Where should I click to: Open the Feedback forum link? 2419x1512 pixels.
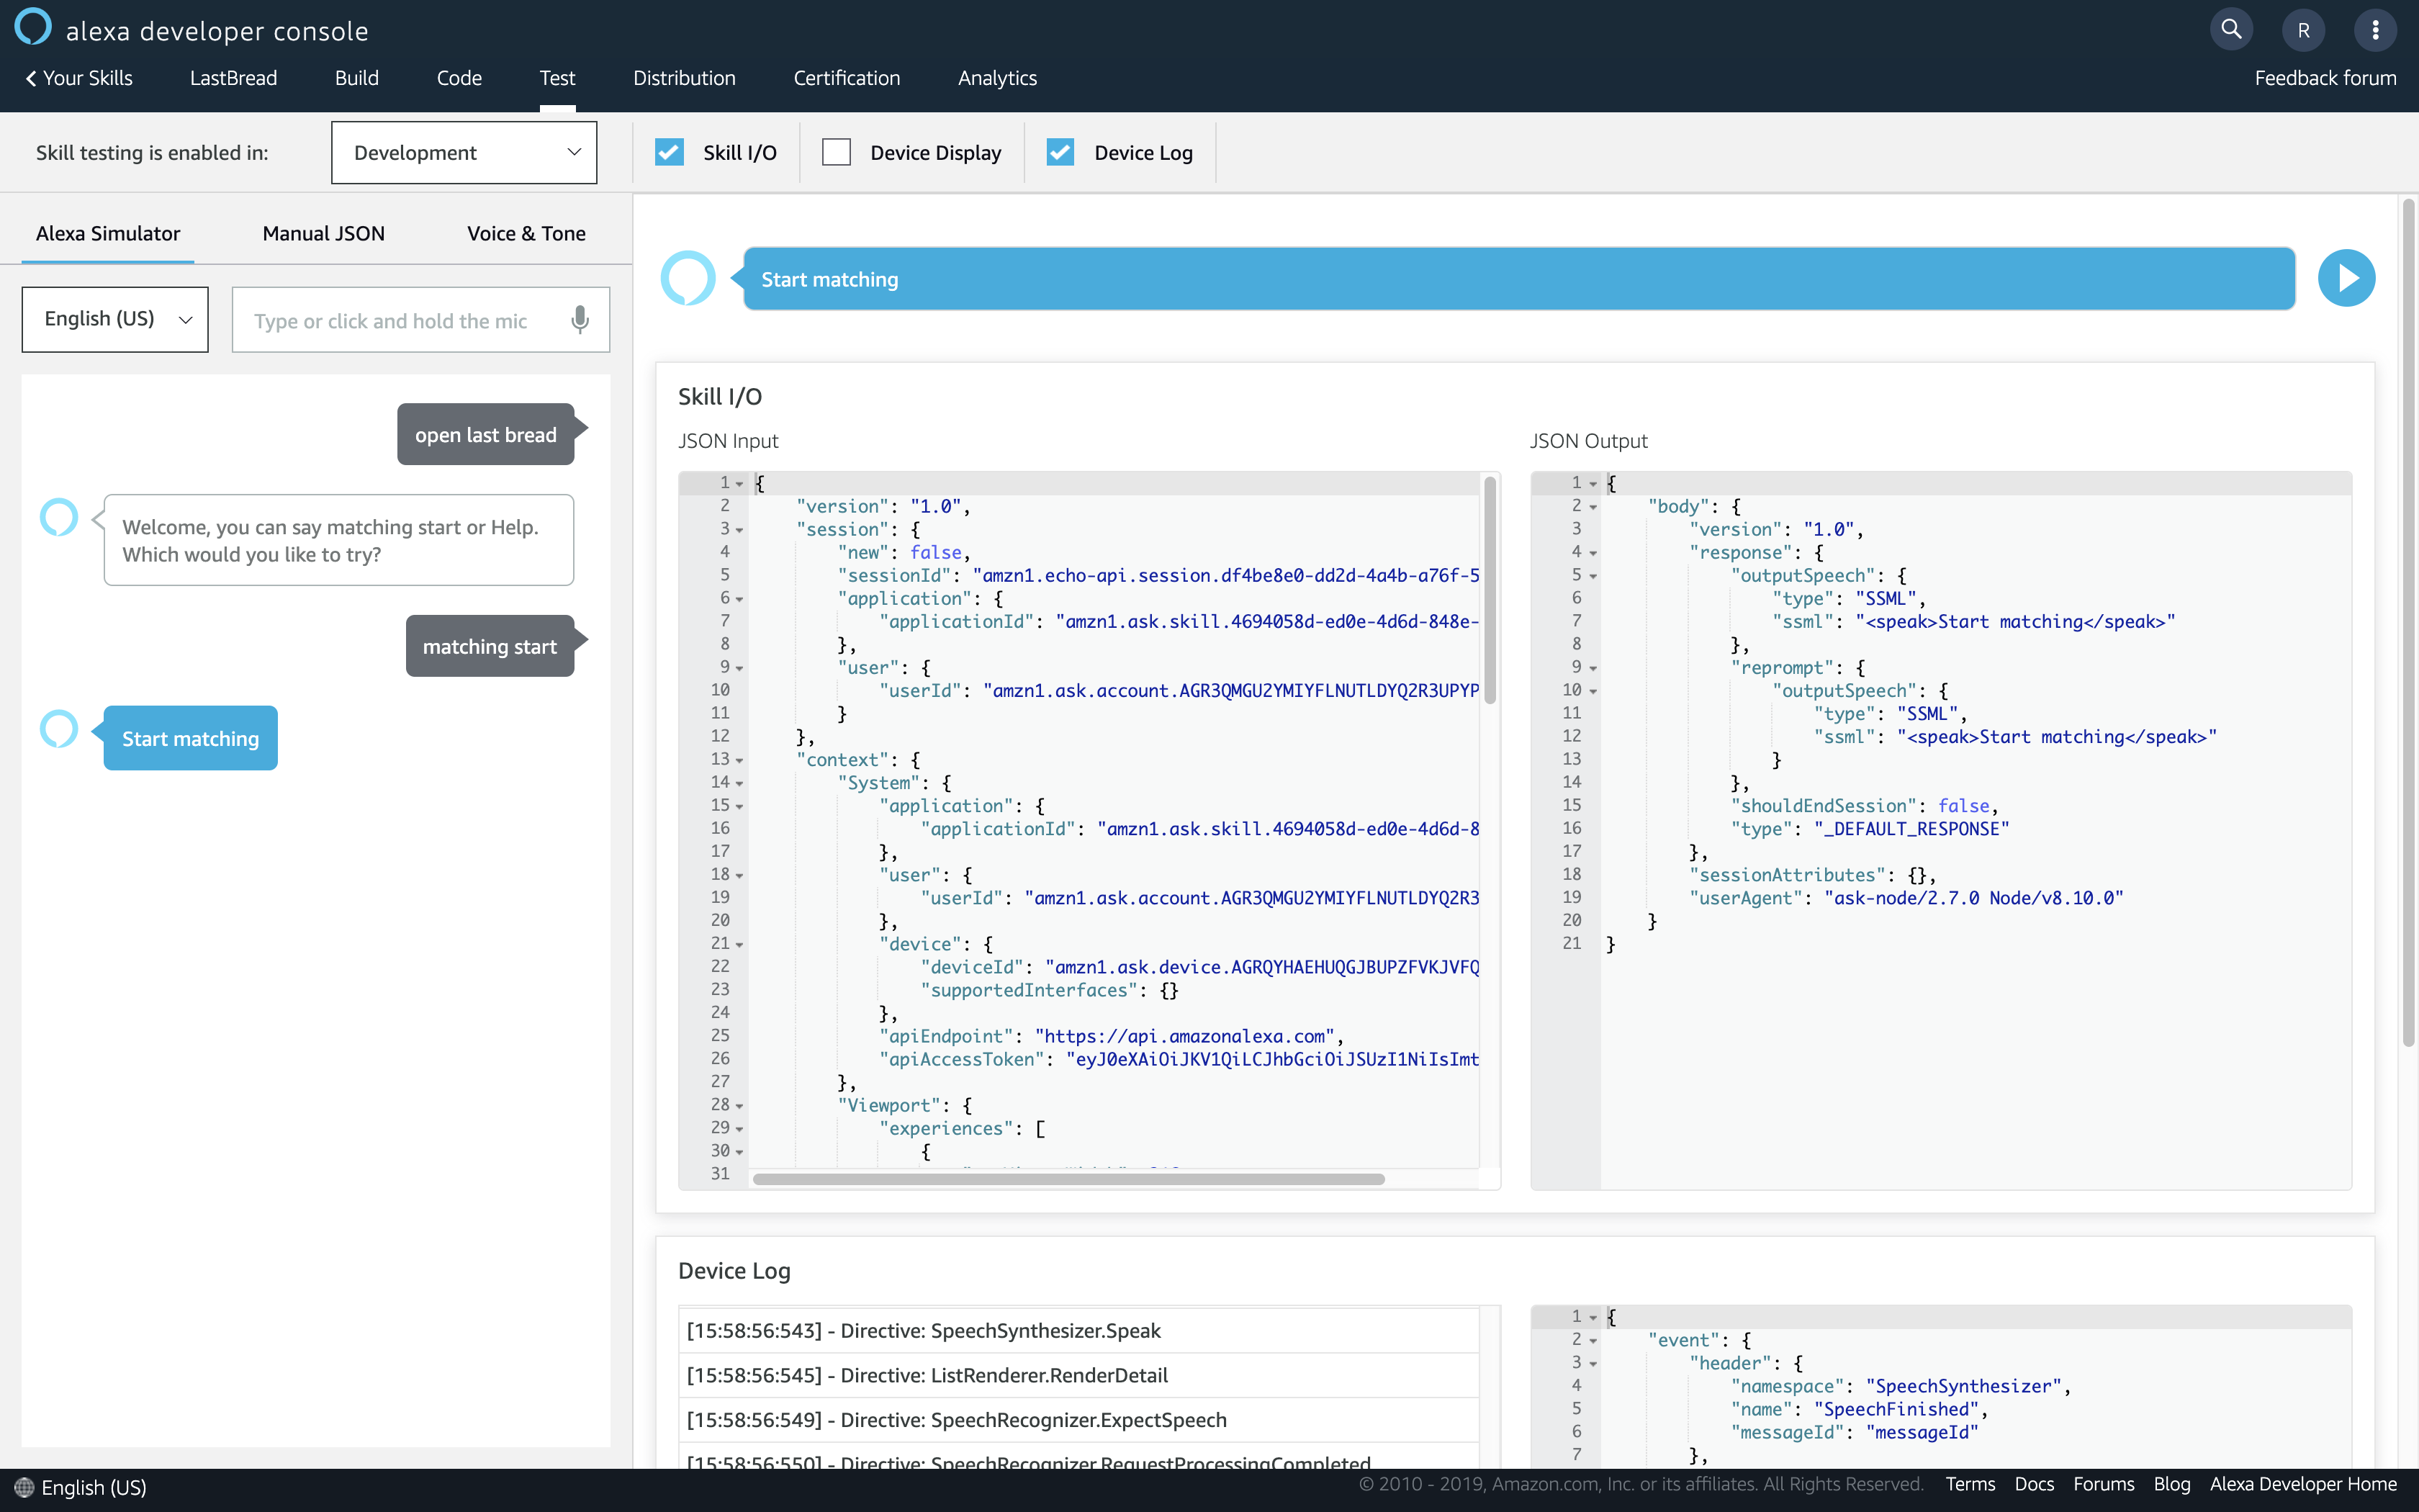pyautogui.click(x=2325, y=78)
